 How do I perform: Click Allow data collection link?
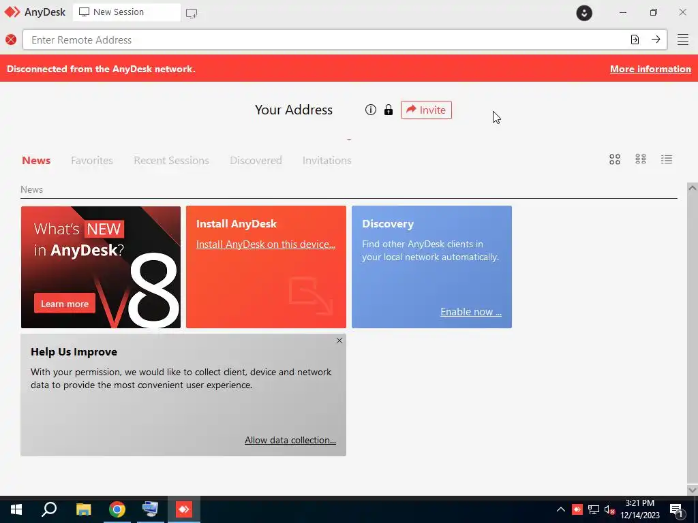[x=290, y=440]
